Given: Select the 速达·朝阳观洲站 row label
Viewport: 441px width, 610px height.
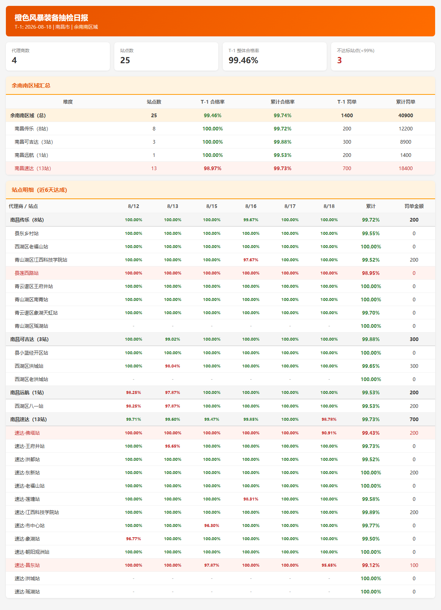Looking at the screenshot, I should coord(32,552).
